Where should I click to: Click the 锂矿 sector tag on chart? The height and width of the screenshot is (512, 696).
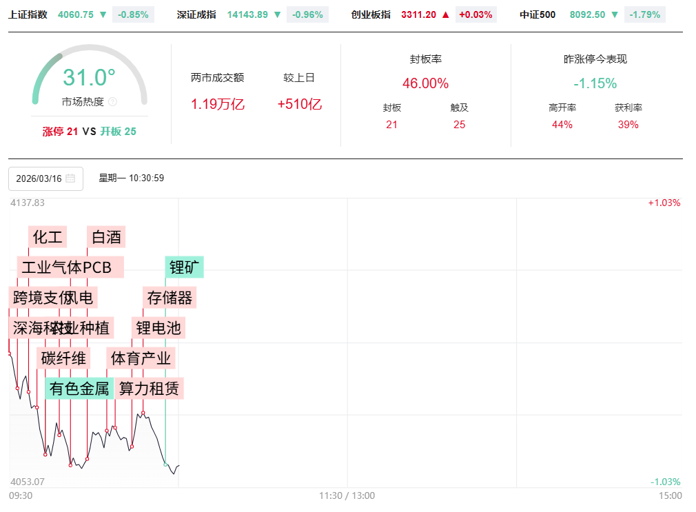point(185,267)
